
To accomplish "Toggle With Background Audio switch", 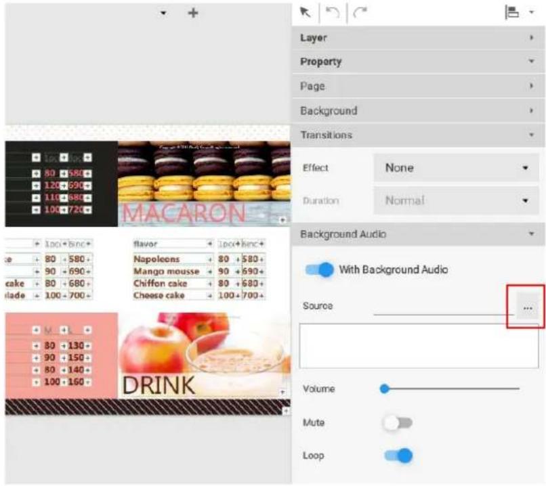I will 319,269.
